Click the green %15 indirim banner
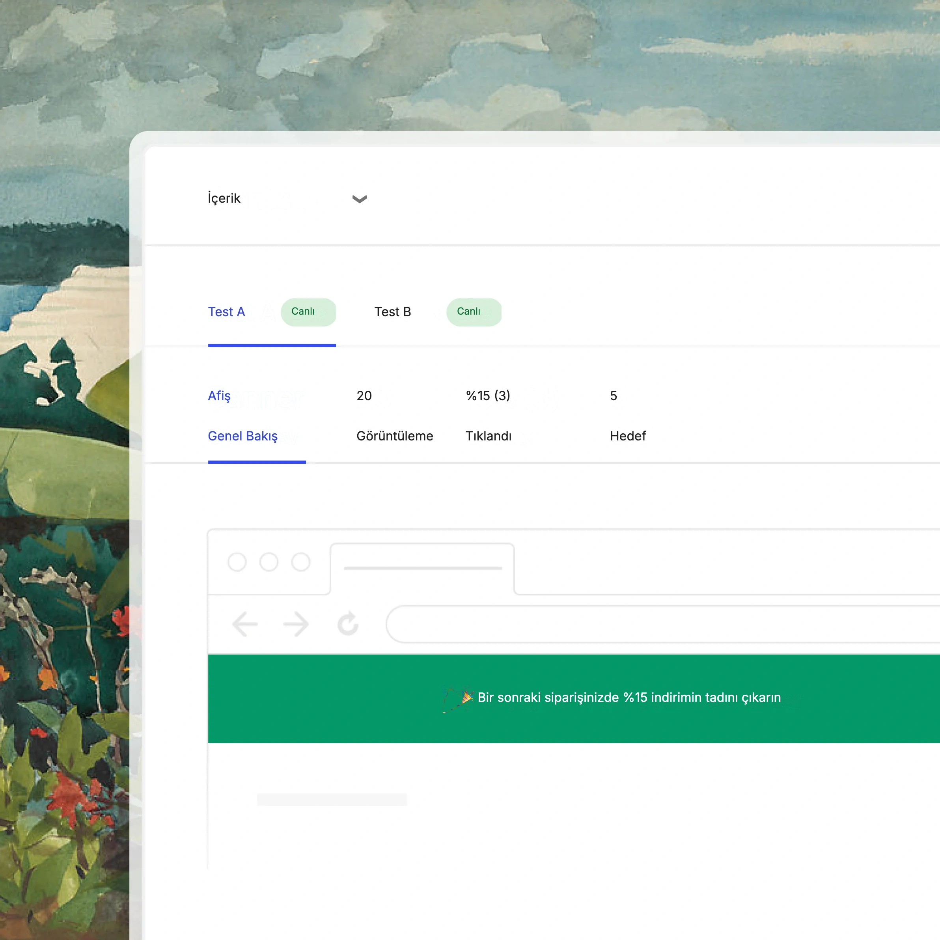 click(574, 698)
